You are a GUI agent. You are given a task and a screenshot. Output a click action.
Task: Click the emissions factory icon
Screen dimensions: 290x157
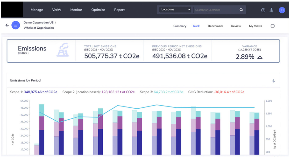pos(62,50)
